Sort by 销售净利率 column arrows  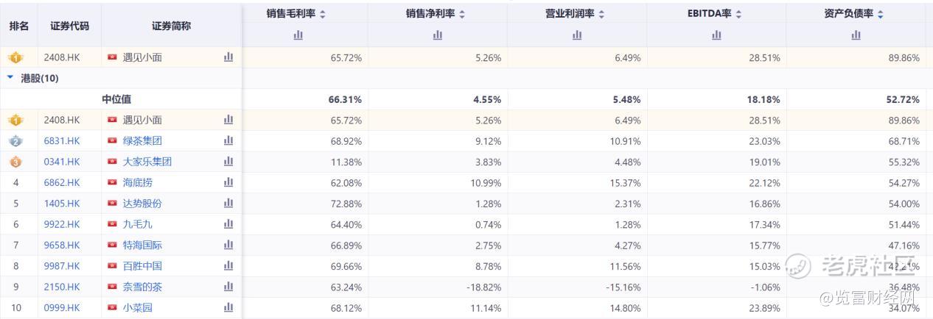462,14
